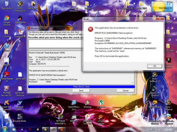The image size is (177, 132).
Task: Select the Scarlet Blade desktop icon
Action: (20, 118)
